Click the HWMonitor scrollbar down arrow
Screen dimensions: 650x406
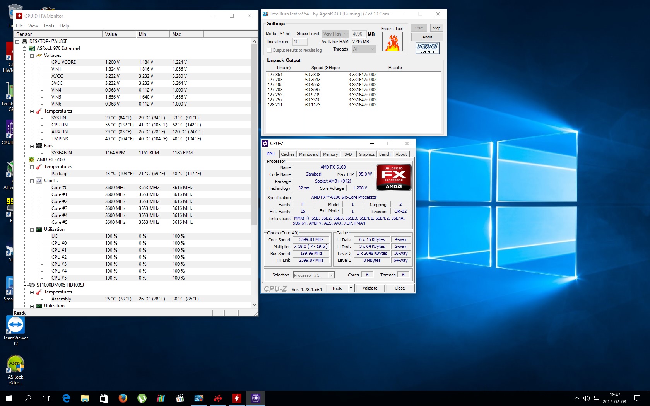pyautogui.click(x=254, y=305)
